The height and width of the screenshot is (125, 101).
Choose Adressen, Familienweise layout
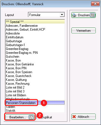tap(35, 26)
